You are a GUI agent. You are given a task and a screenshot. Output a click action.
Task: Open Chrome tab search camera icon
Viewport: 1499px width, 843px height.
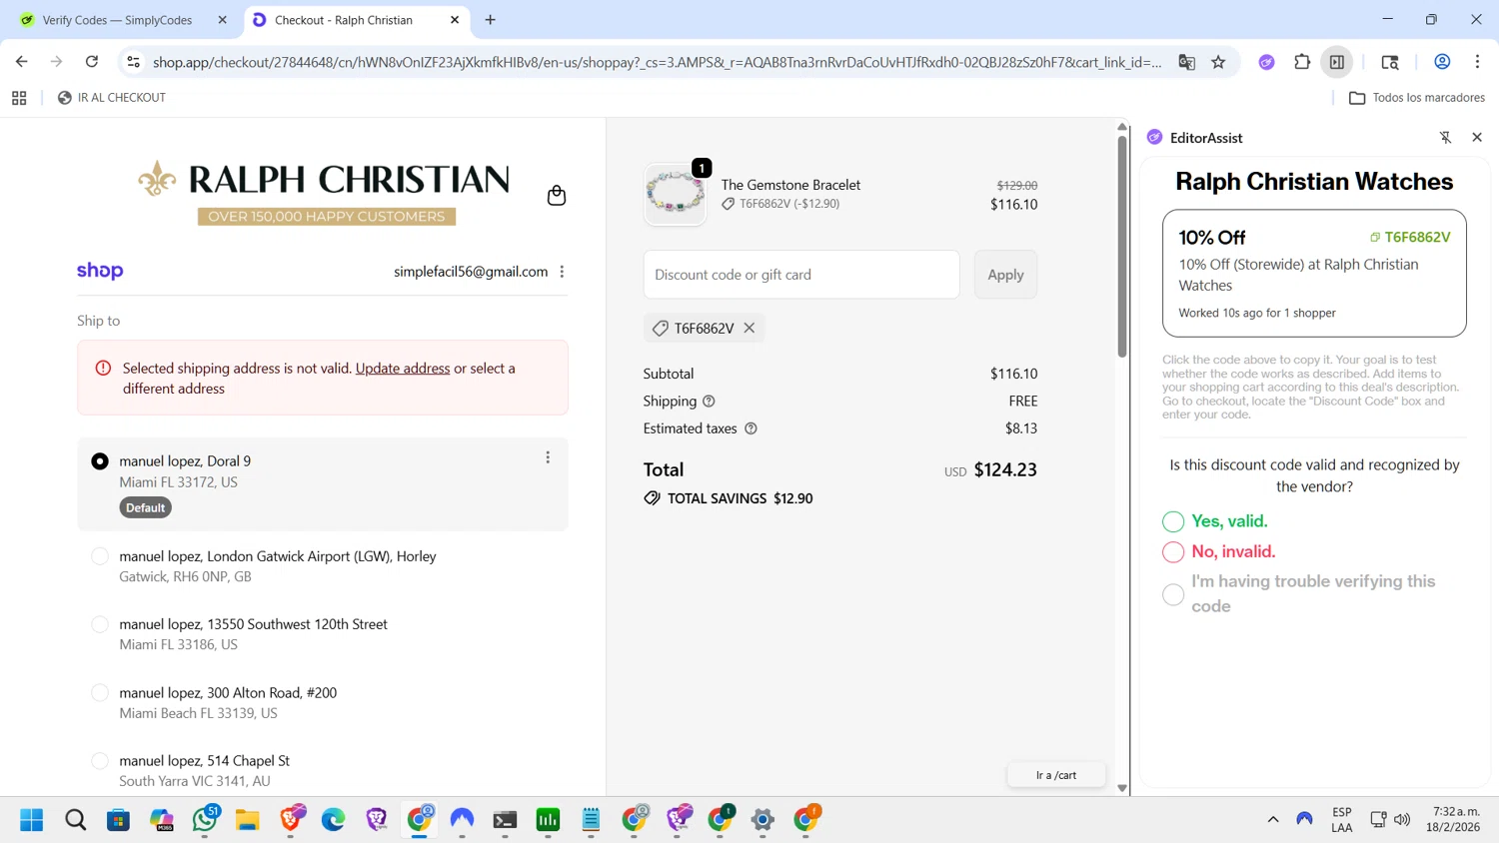click(1390, 62)
